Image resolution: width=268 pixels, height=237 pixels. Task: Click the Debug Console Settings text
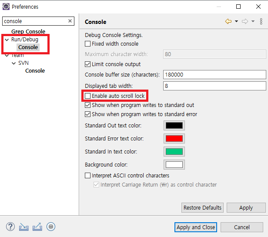(x=114, y=35)
